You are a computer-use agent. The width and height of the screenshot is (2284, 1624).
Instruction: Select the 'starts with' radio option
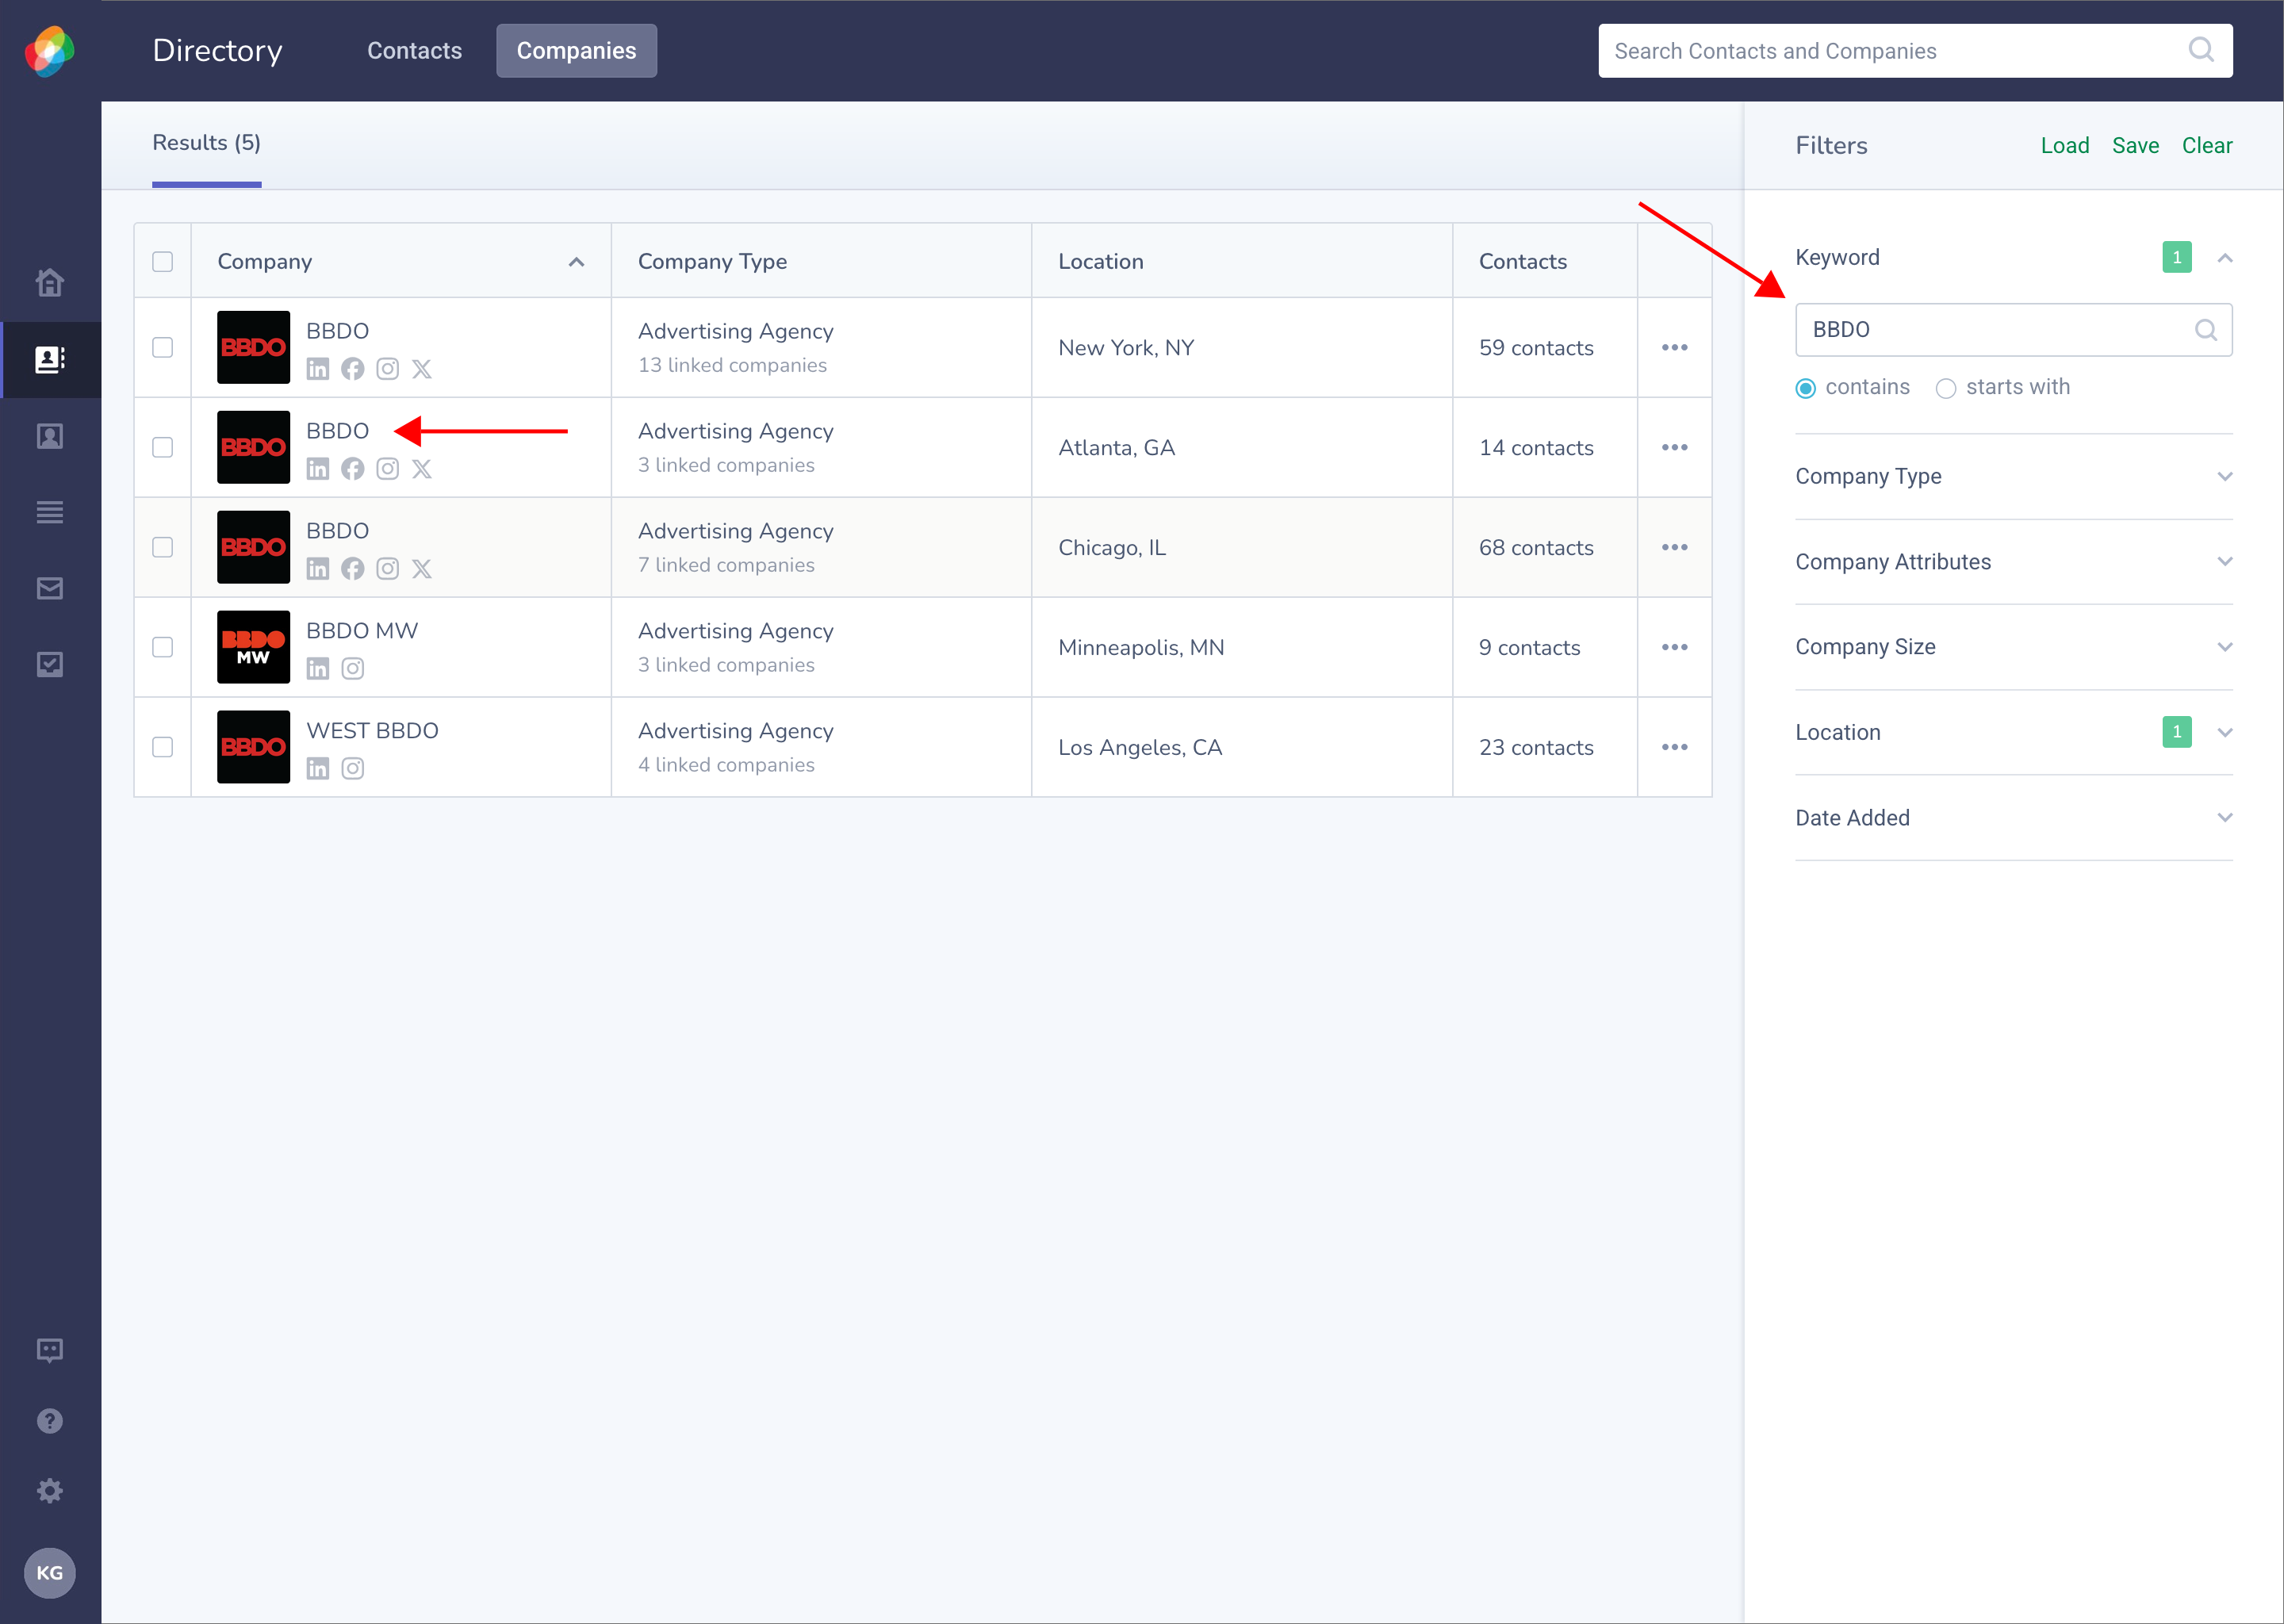click(1946, 388)
